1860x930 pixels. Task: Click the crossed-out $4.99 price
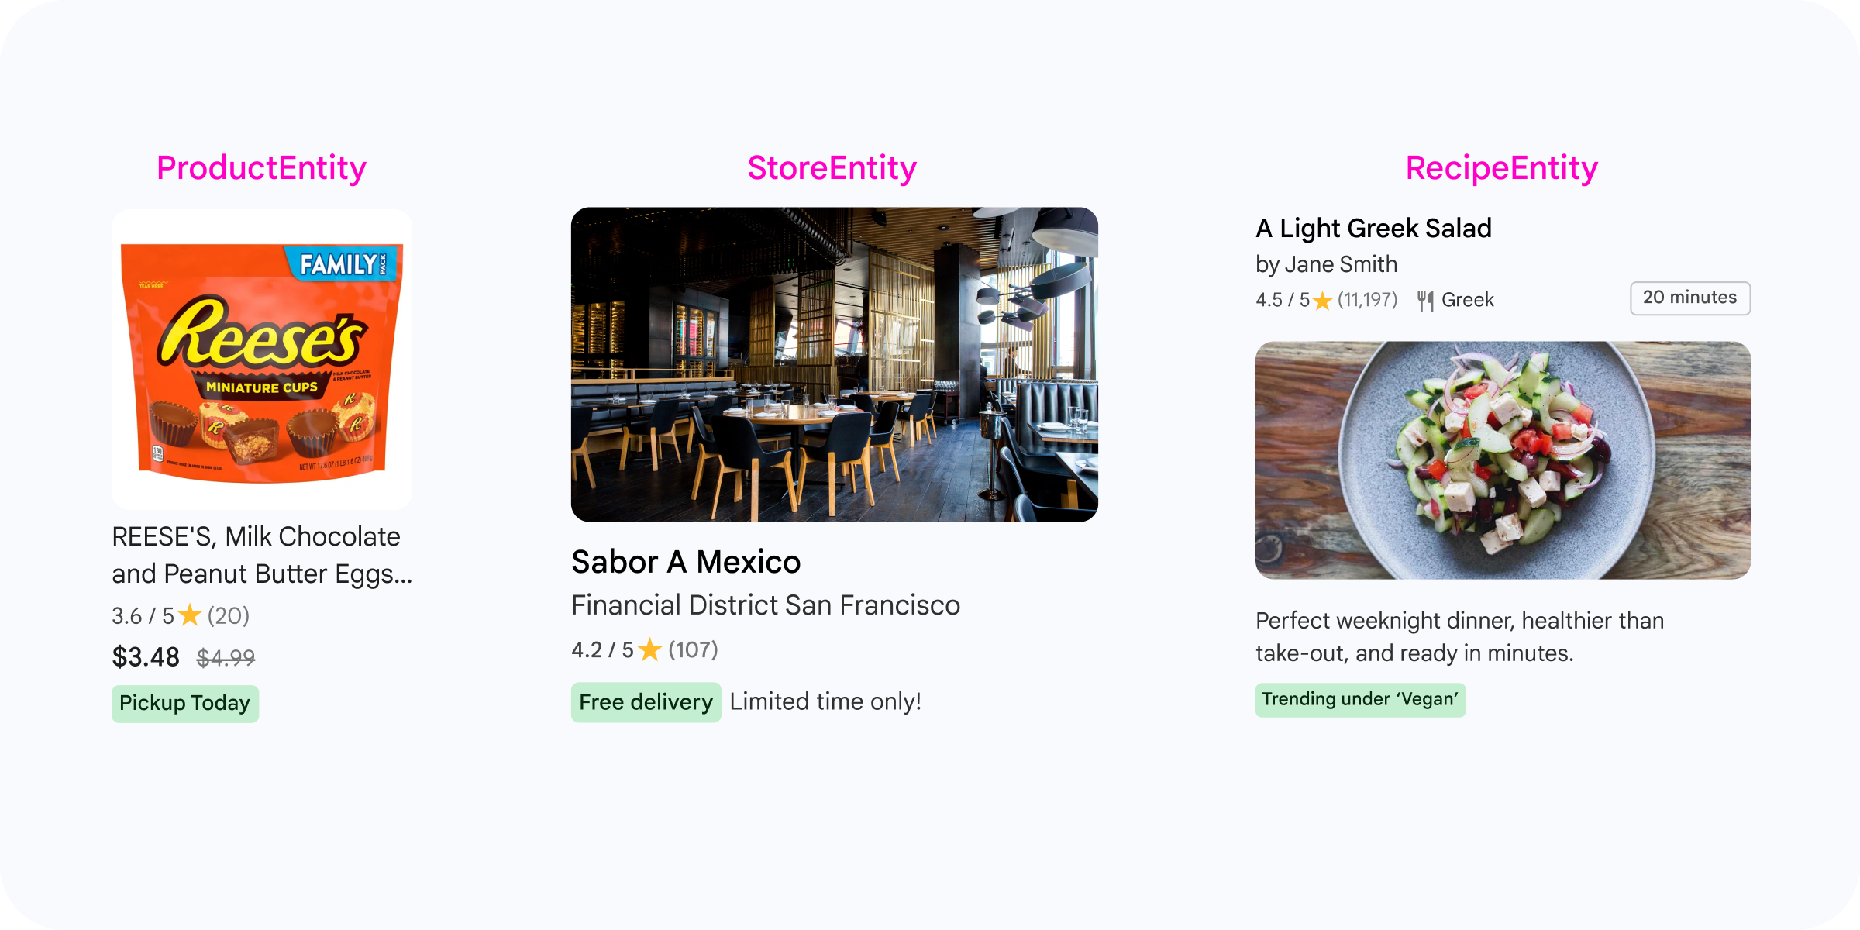226,658
